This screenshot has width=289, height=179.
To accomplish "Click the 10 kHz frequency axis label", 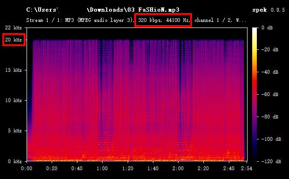I will point(14,100).
